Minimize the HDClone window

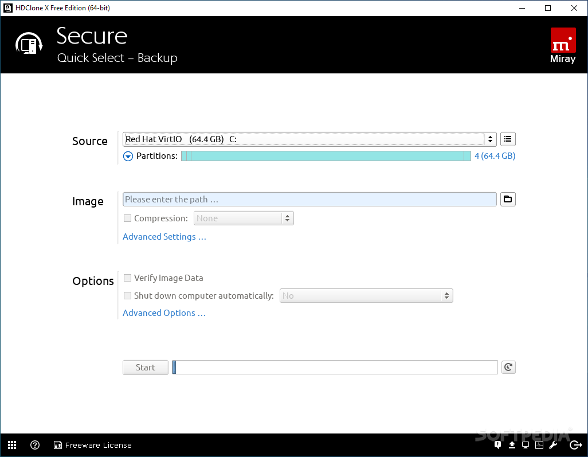tap(522, 8)
